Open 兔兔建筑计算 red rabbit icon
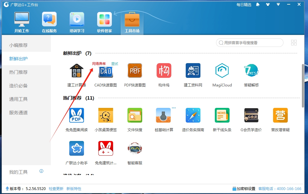The height and width of the screenshot is (194, 308). 106,148
